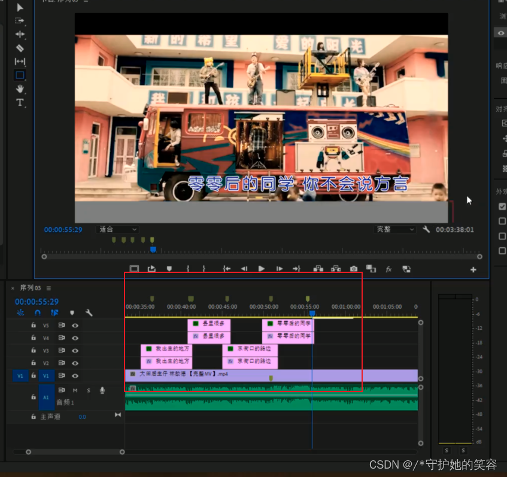
Task: Open the Program monitor button editor plus
Action: click(x=473, y=270)
